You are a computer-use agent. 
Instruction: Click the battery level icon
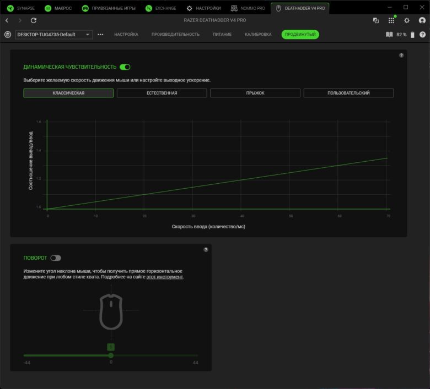pos(412,35)
